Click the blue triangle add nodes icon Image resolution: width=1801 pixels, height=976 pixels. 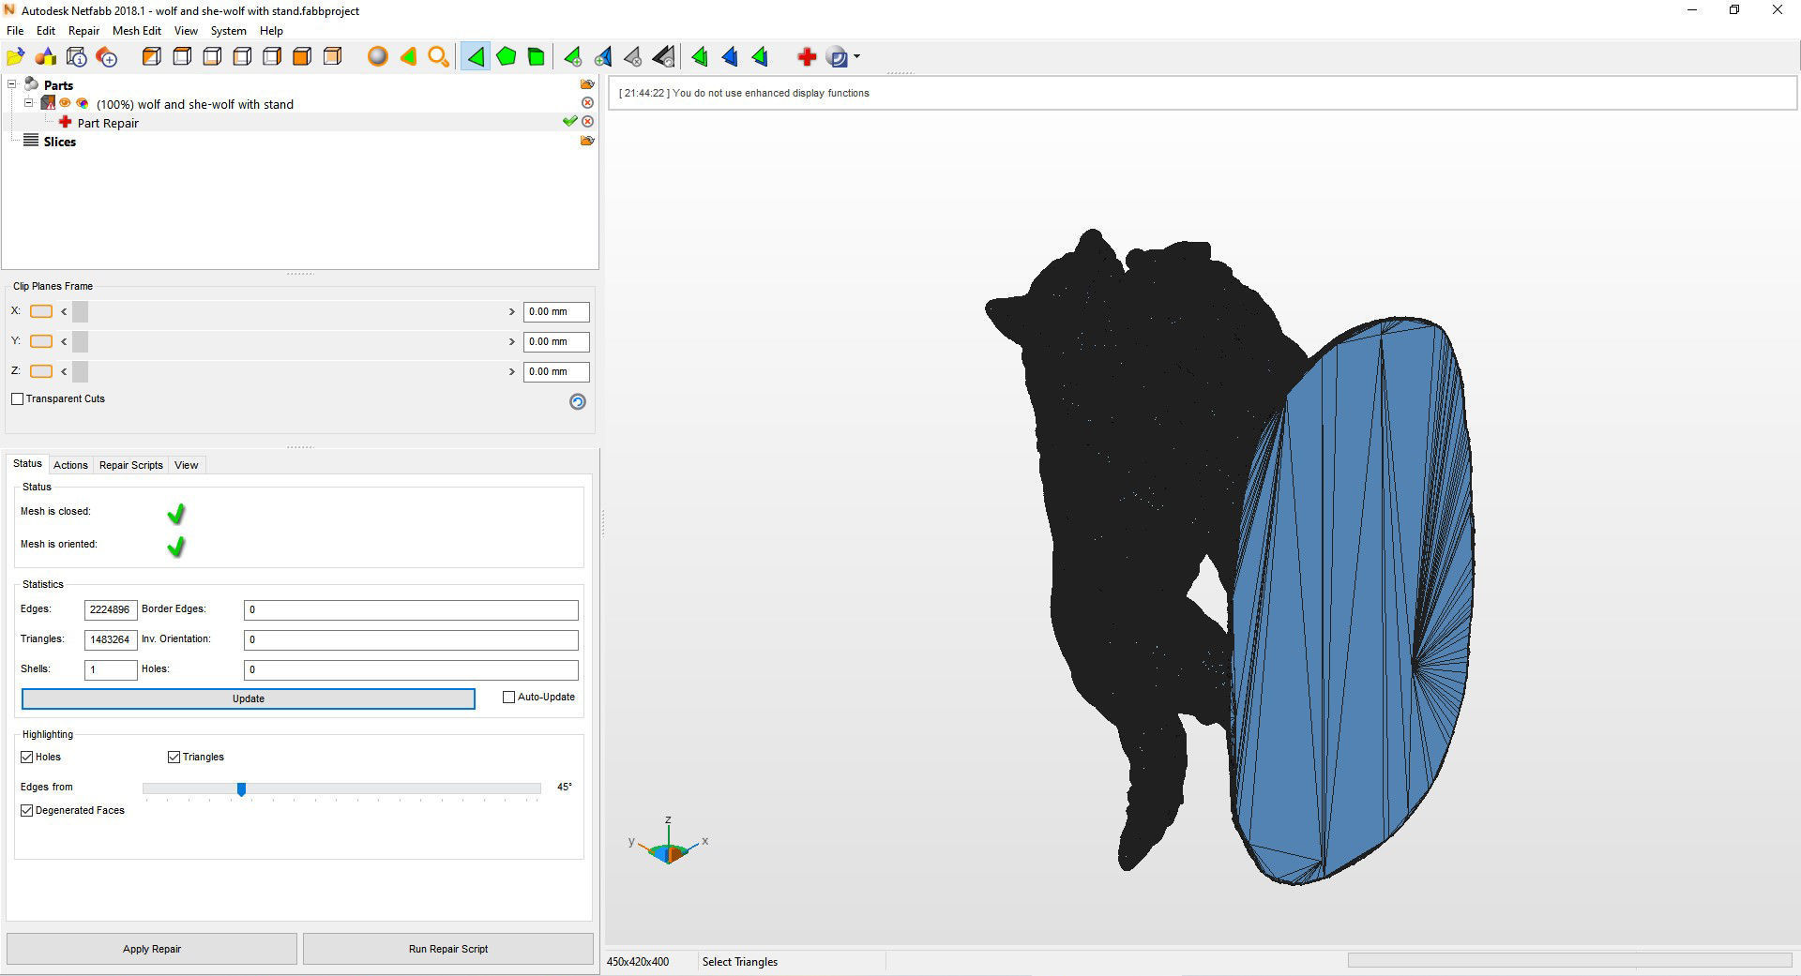click(x=603, y=57)
